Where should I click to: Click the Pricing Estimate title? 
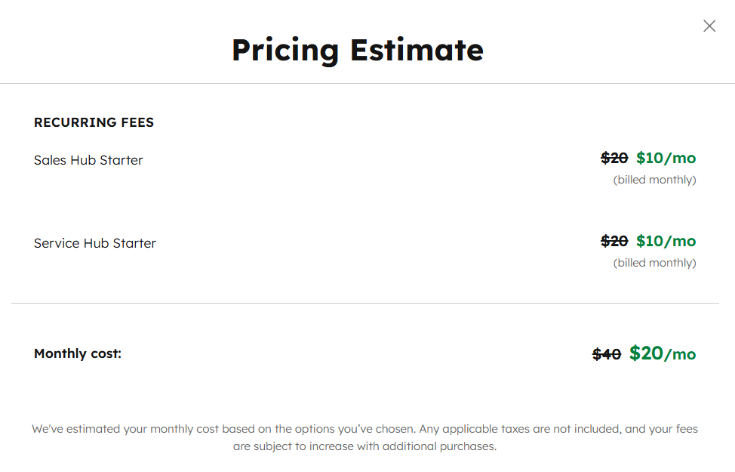[x=357, y=50]
